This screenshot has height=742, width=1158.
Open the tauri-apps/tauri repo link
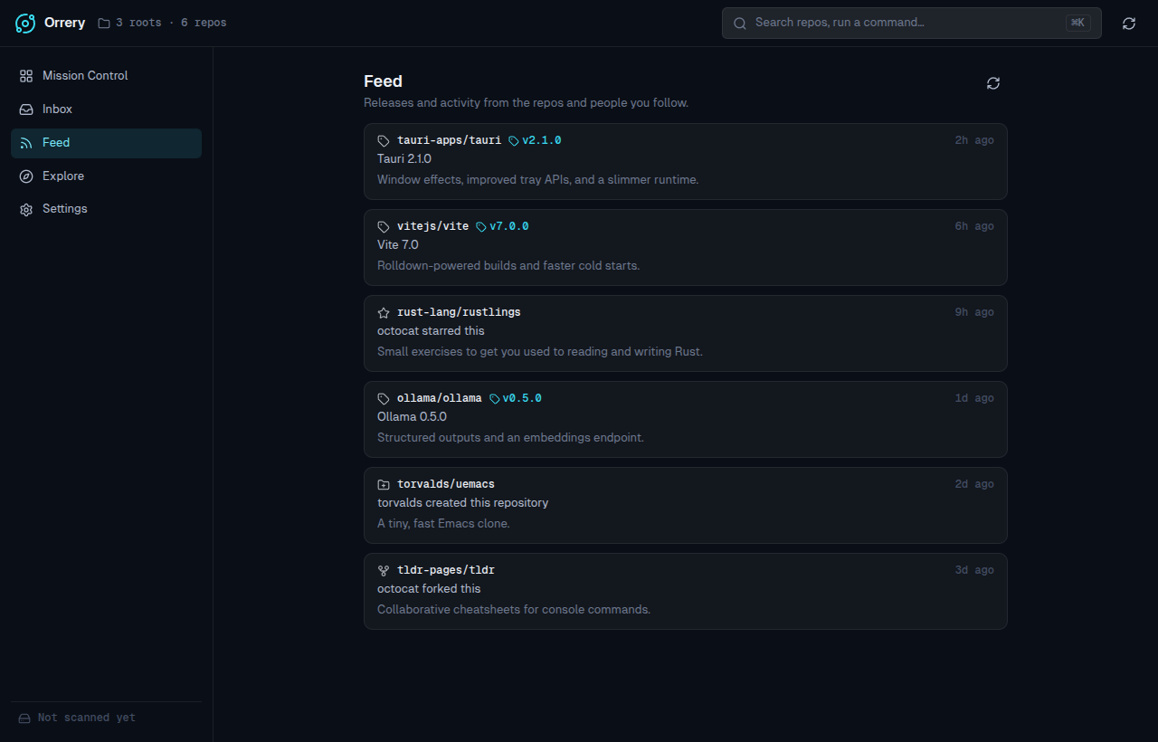pyautogui.click(x=449, y=140)
